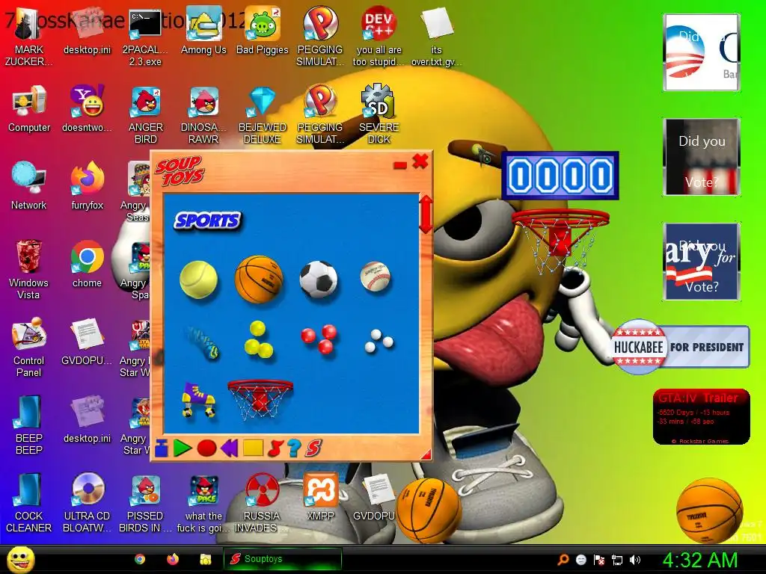Open ULTRA CD BLOATW... shortcut

(x=88, y=503)
